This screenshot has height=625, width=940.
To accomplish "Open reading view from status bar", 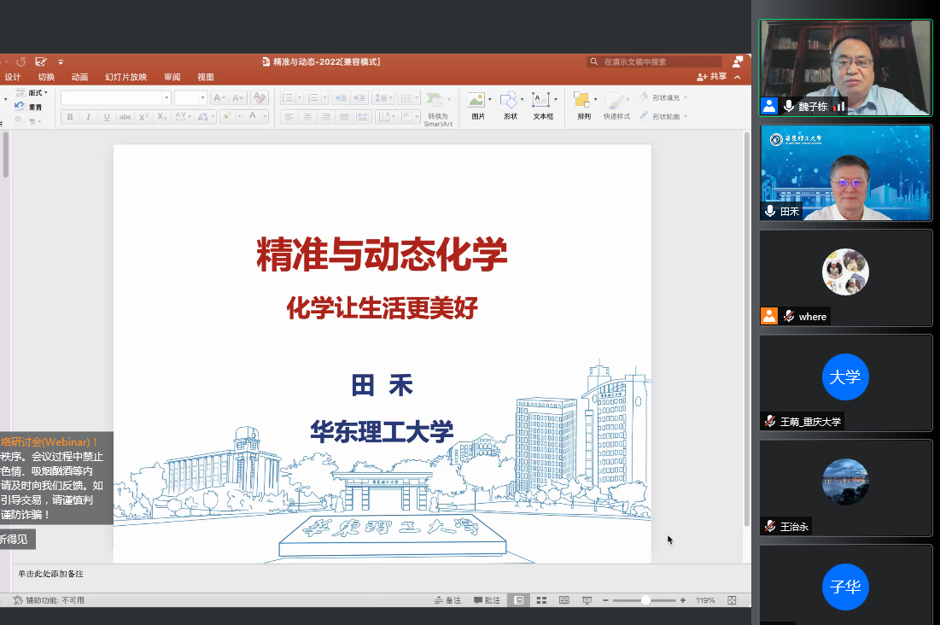I will [564, 600].
